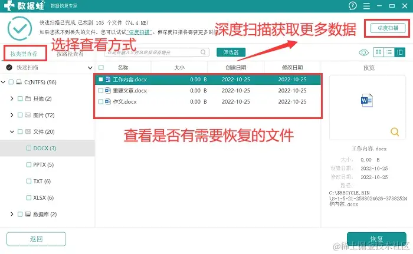
Task: Switch to 按路径查看 tab
Action: coord(70,54)
